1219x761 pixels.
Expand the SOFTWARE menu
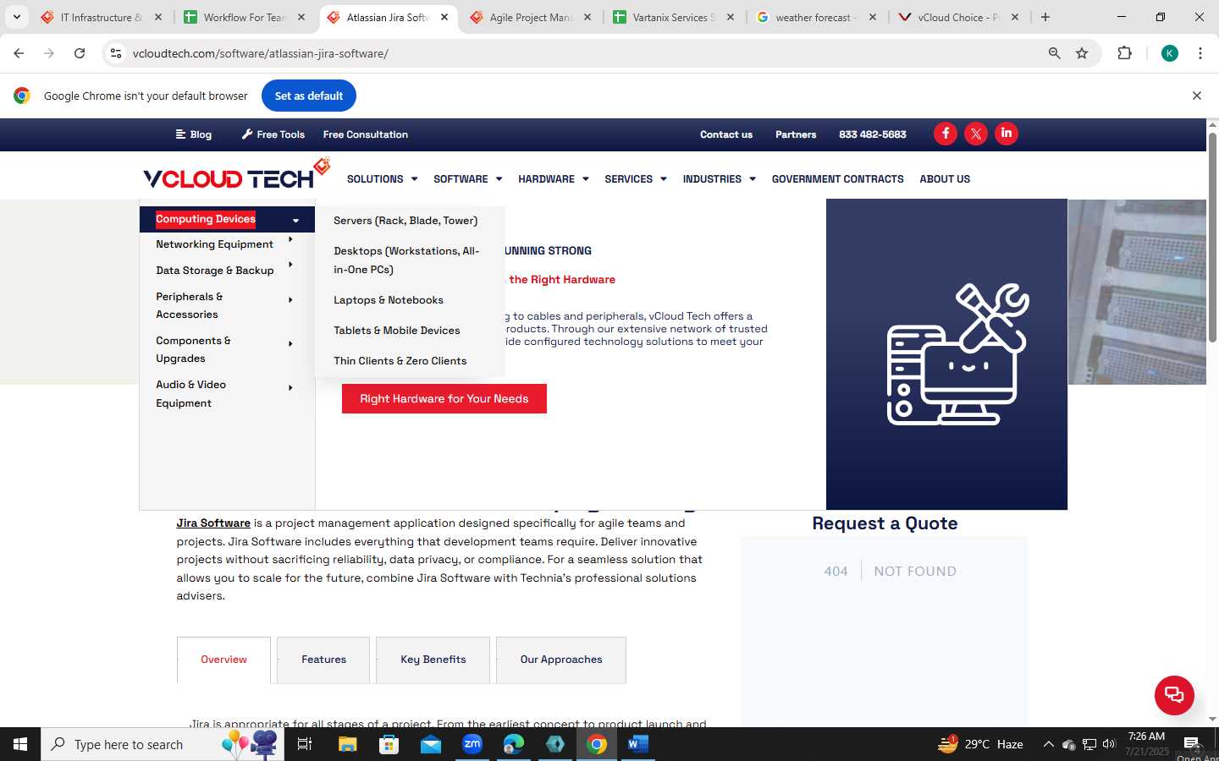point(467,179)
